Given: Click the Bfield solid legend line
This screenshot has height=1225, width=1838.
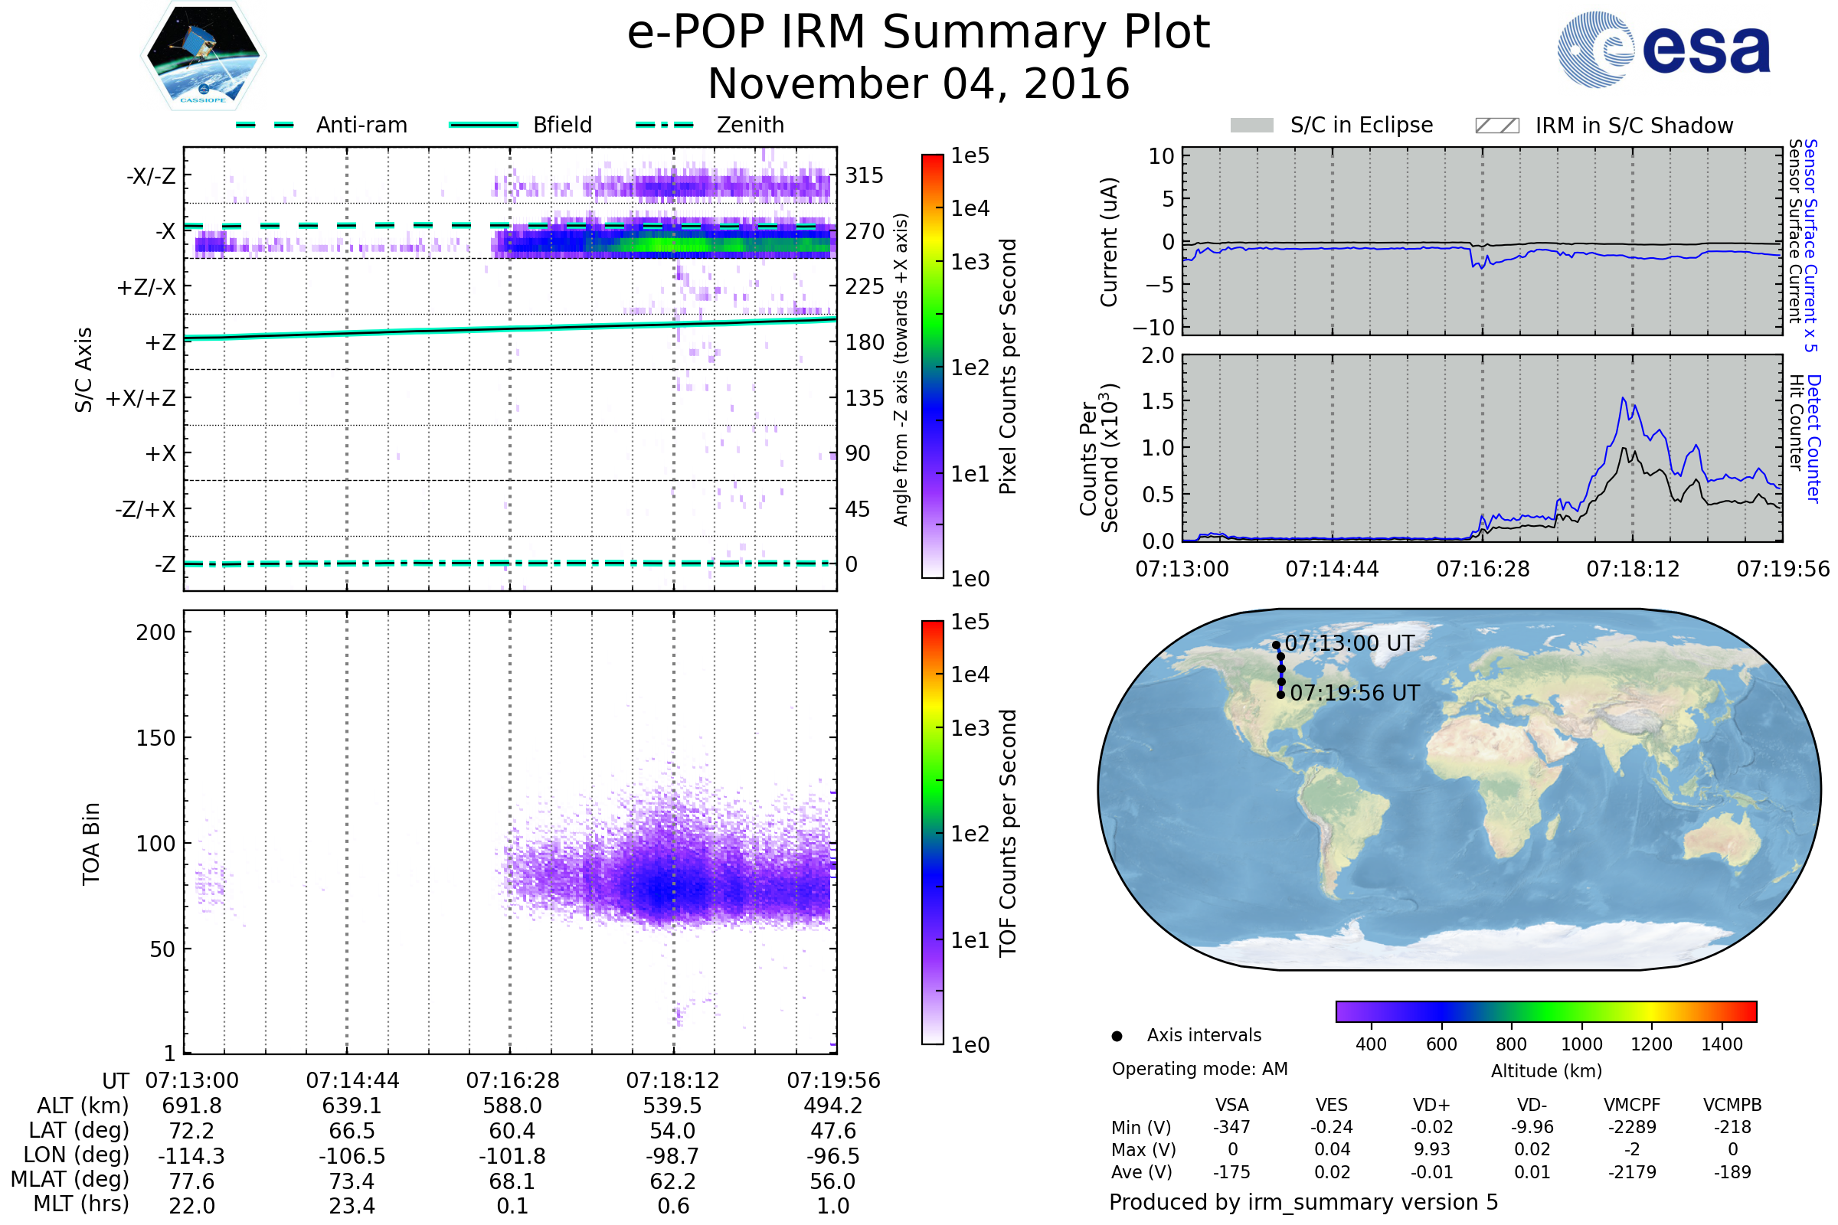Looking at the screenshot, I should pos(483,125).
